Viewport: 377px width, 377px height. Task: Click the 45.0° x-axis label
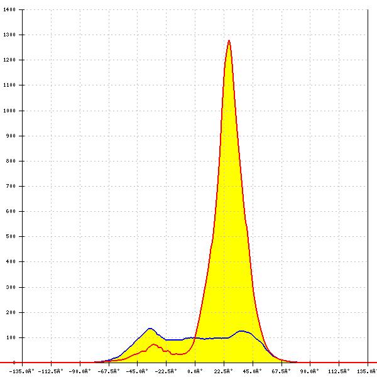[252, 371]
